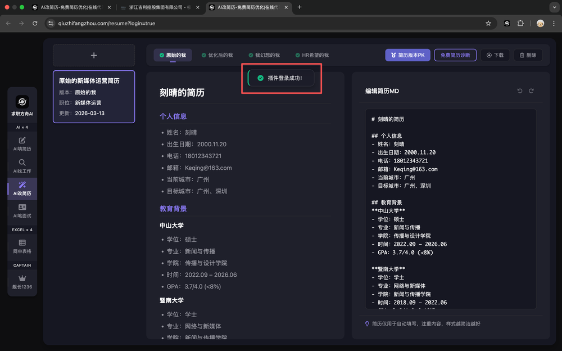Select the 原始的新媒体运营简历 card
The width and height of the screenshot is (562, 351).
pos(94,96)
